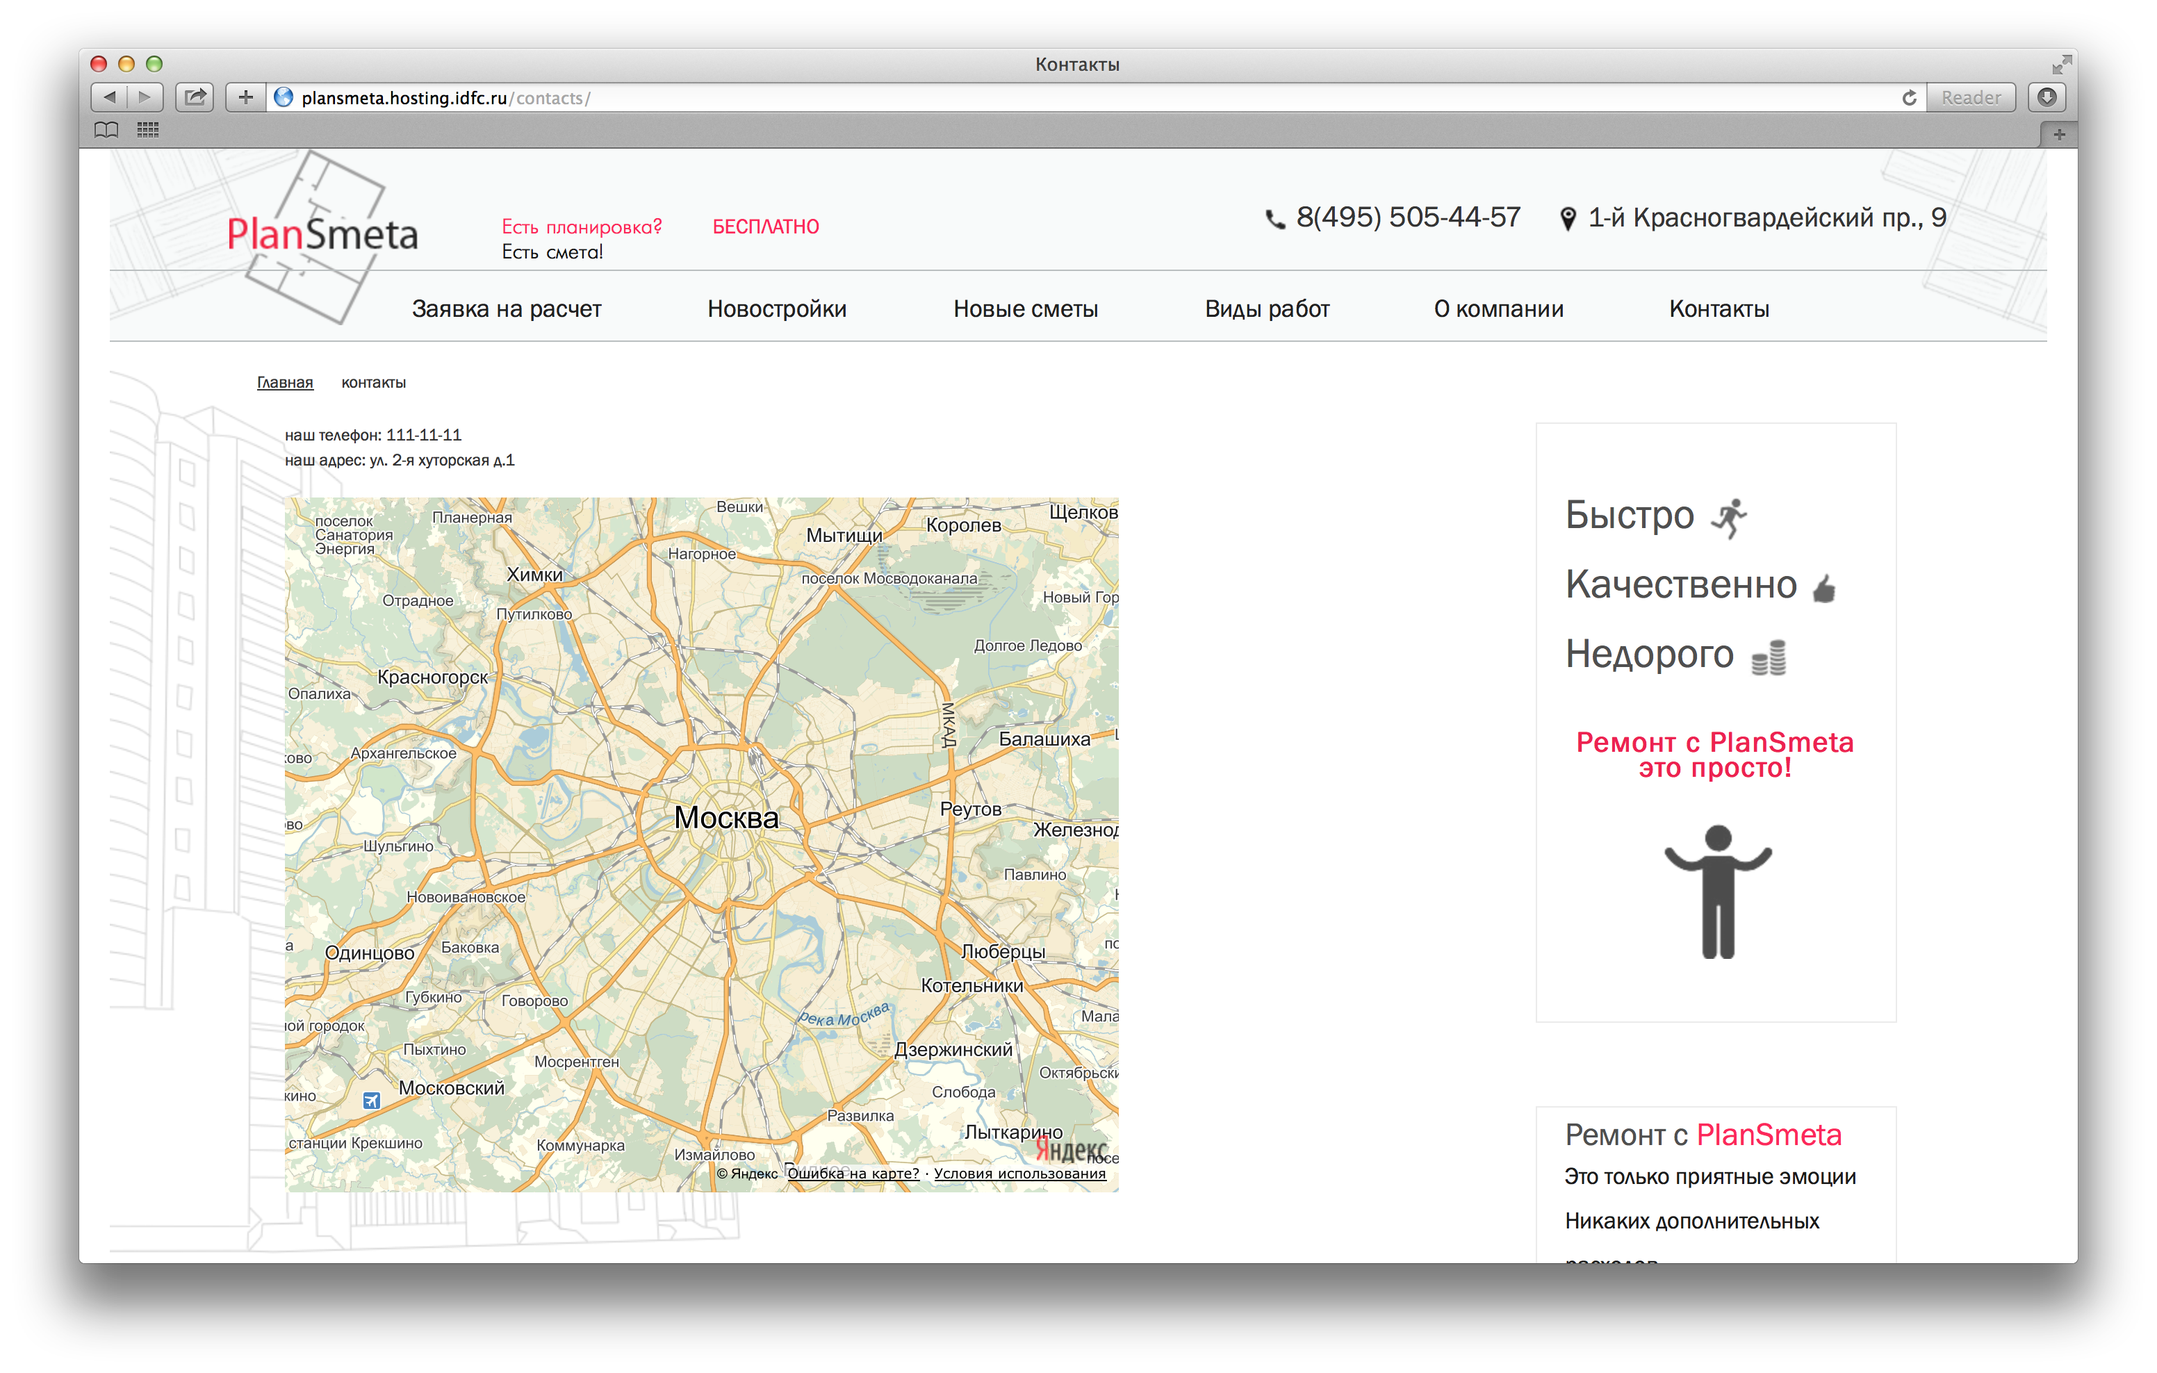Click the standing person figure icon
Screen dimensions: 2157x1373
pos(1718,892)
